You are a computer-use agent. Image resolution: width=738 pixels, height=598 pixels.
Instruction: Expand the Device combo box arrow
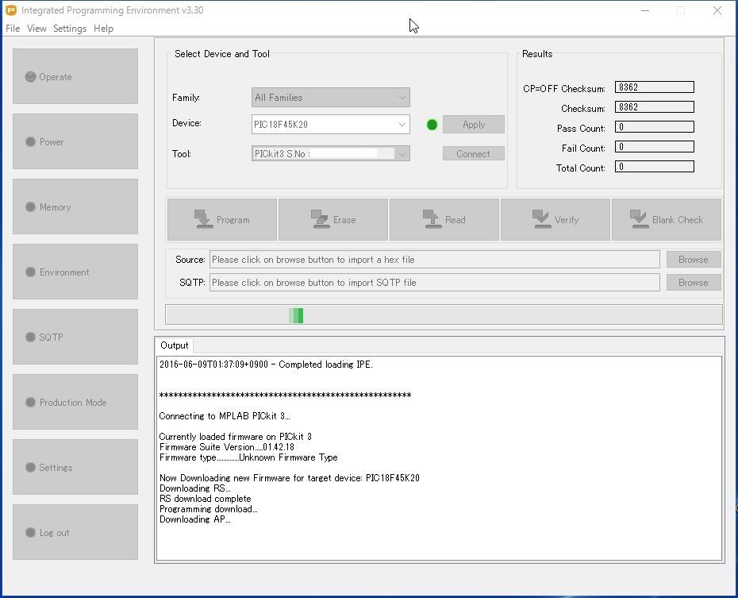402,125
